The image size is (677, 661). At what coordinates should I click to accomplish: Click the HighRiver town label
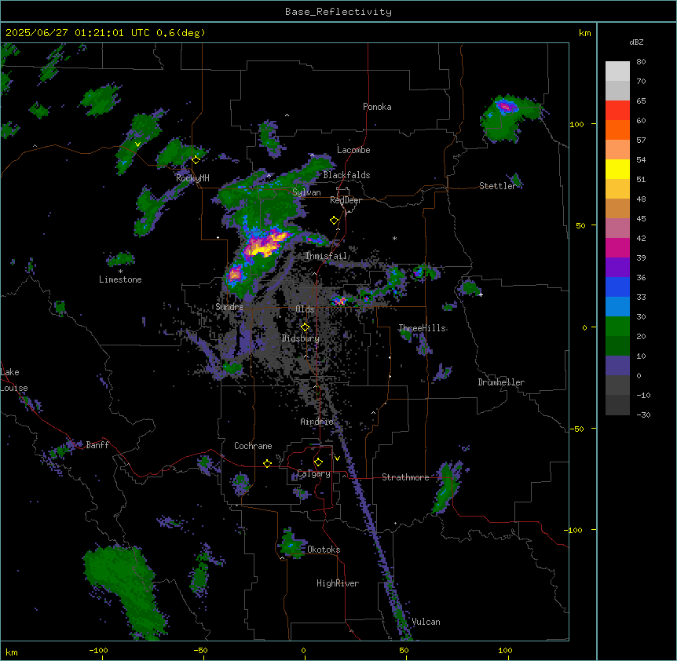(338, 583)
